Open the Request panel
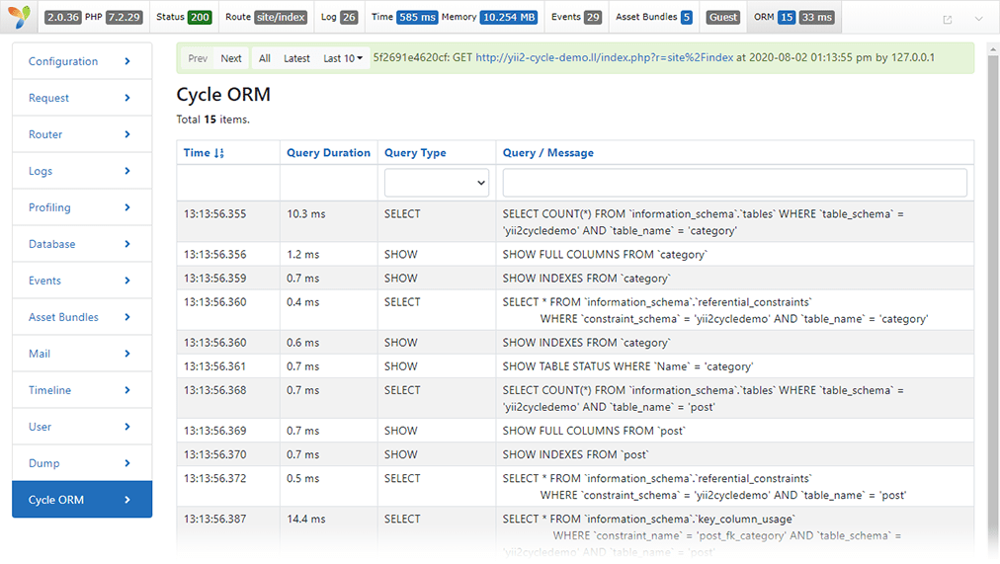The image size is (1000, 564). 82,98
